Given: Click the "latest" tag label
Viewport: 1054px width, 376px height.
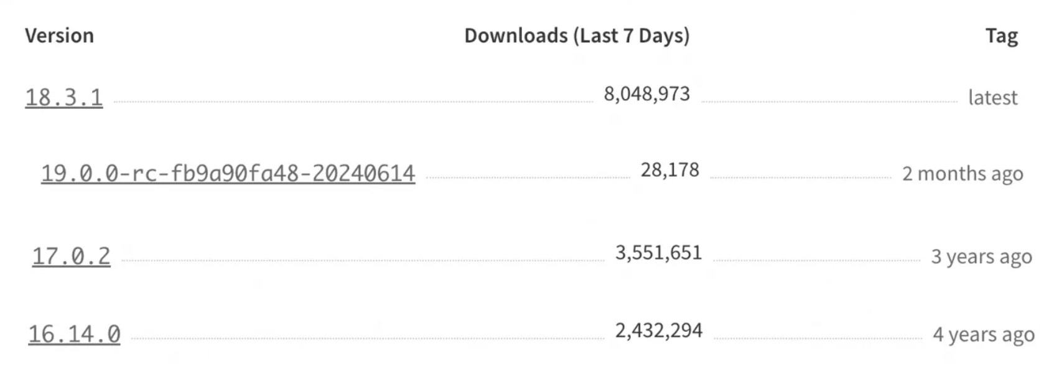Looking at the screenshot, I should pyautogui.click(x=992, y=98).
